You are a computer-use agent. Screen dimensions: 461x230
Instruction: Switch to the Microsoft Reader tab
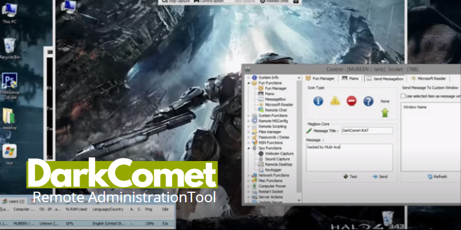429,78
